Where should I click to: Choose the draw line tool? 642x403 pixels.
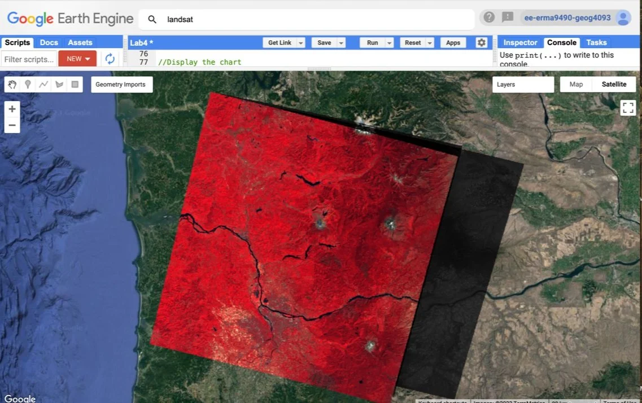pyautogui.click(x=43, y=84)
